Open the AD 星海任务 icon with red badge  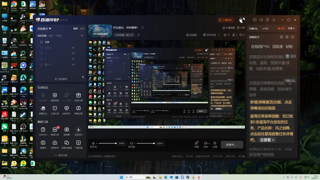point(55,130)
